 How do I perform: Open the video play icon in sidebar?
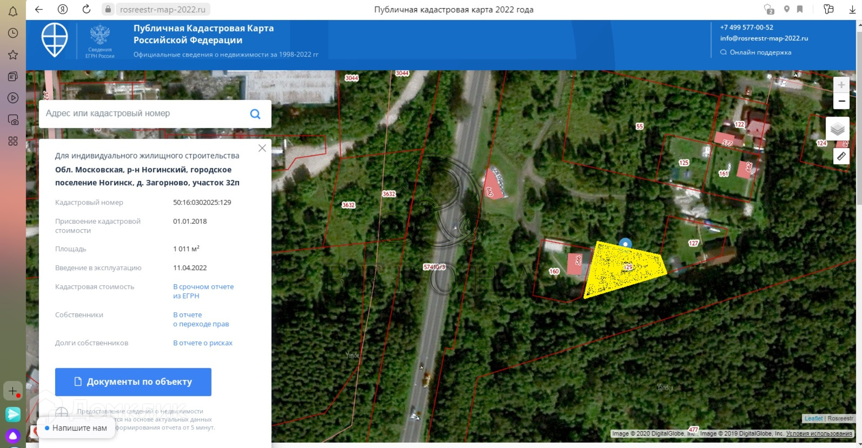click(13, 98)
